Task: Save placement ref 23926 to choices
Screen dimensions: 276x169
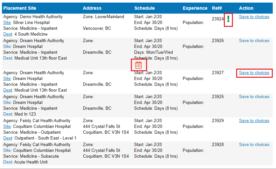Action: coord(254,40)
